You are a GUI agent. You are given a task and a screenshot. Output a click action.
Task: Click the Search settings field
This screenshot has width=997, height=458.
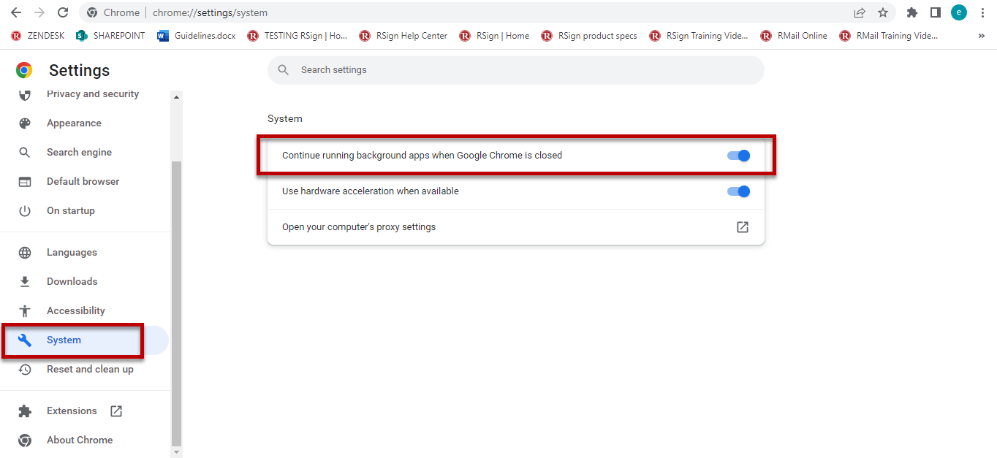(515, 70)
